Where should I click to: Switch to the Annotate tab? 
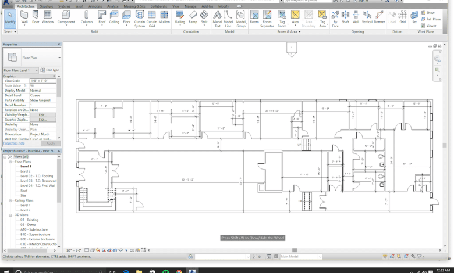point(95,6)
